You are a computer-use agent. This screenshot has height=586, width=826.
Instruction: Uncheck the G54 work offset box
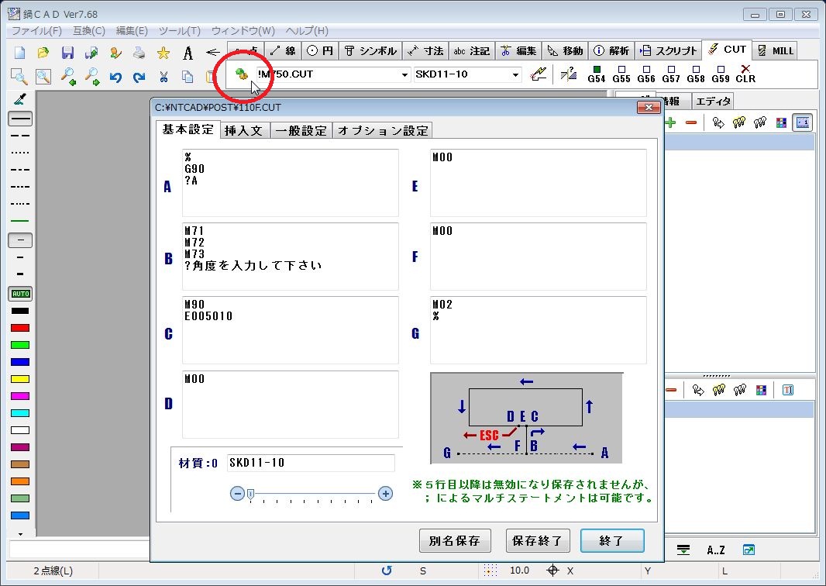597,69
